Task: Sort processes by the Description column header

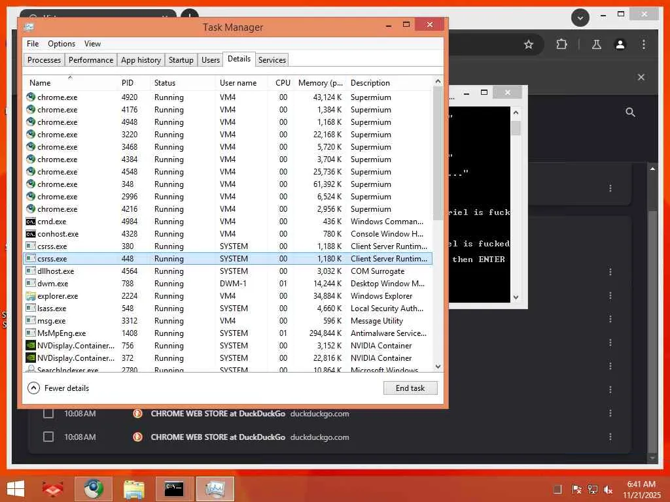Action: pyautogui.click(x=370, y=83)
